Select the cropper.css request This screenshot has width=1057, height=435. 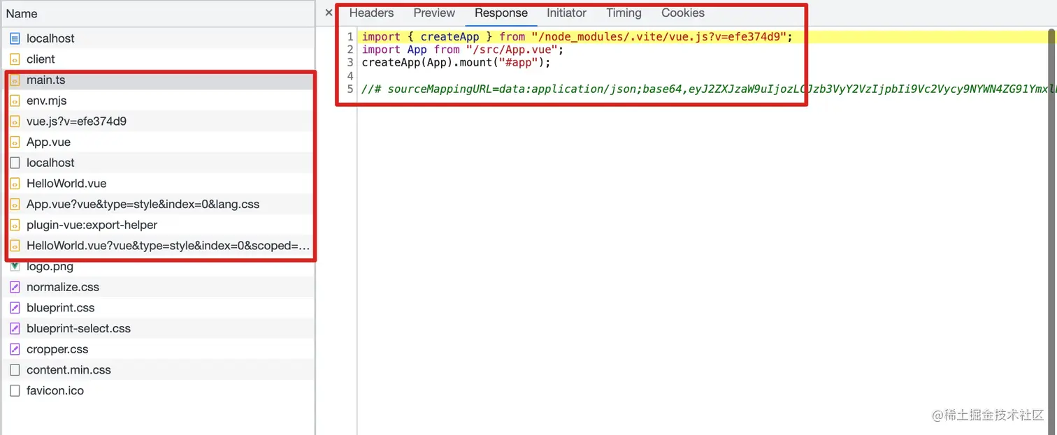point(157,349)
